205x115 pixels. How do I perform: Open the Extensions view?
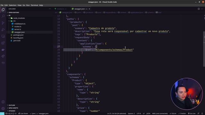3,43
